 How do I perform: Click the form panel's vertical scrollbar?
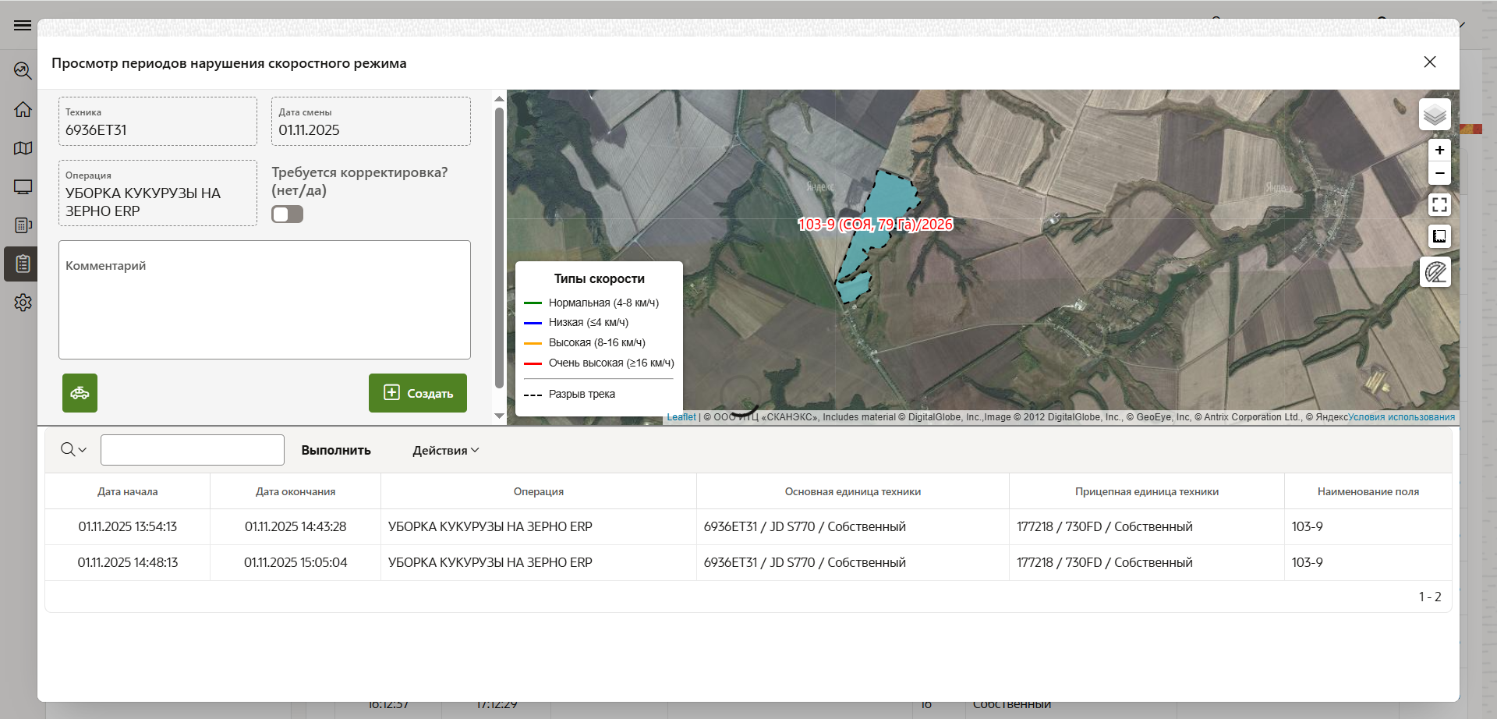tap(499, 248)
